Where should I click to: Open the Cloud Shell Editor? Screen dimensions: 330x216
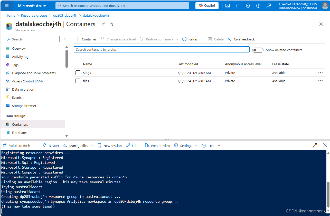tap(133, 146)
